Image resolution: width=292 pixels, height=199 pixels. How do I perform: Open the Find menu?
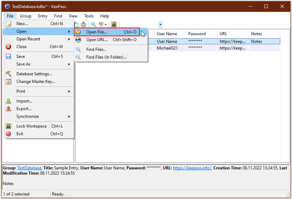pos(58,16)
